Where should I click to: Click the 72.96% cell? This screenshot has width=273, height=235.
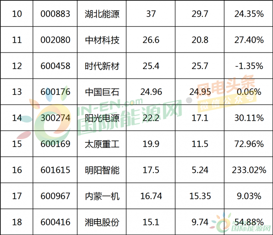[249, 144]
